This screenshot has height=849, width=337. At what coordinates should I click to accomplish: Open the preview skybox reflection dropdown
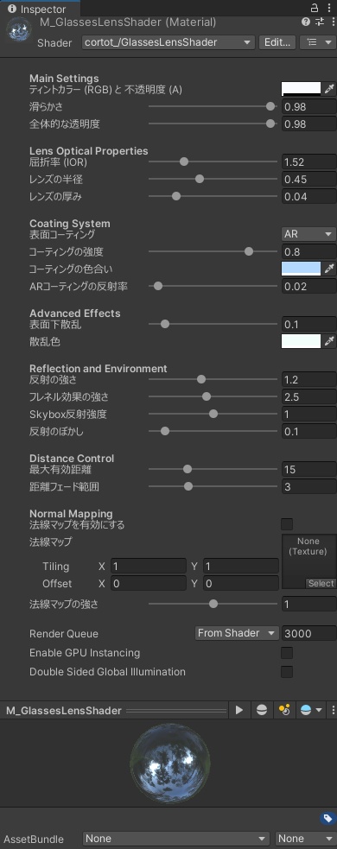[311, 710]
